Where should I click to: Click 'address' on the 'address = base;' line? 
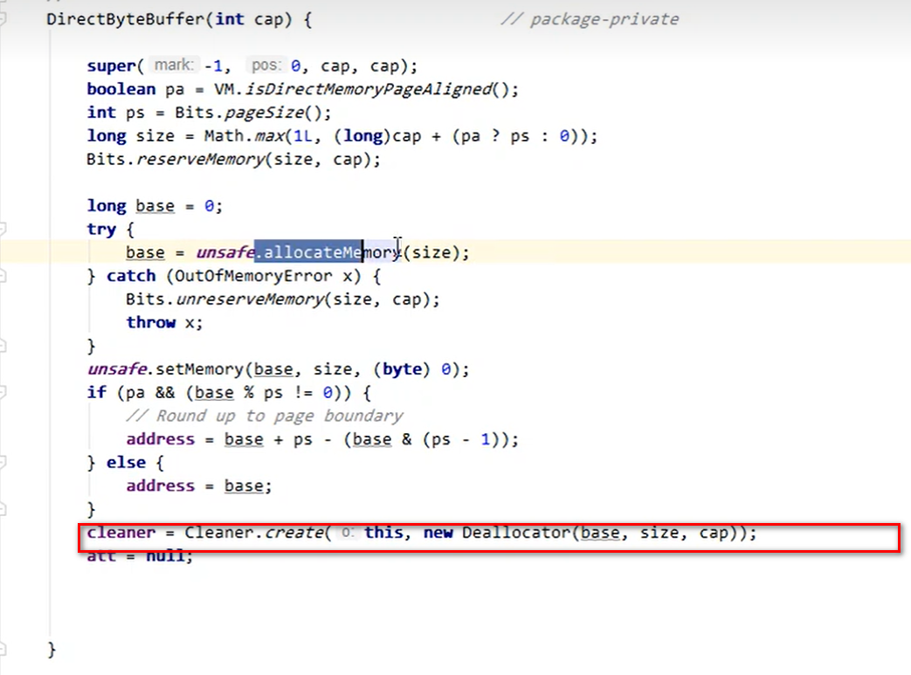(161, 486)
